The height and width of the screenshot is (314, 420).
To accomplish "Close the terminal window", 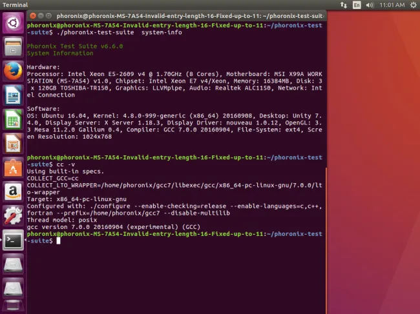I will pos(33,15).
